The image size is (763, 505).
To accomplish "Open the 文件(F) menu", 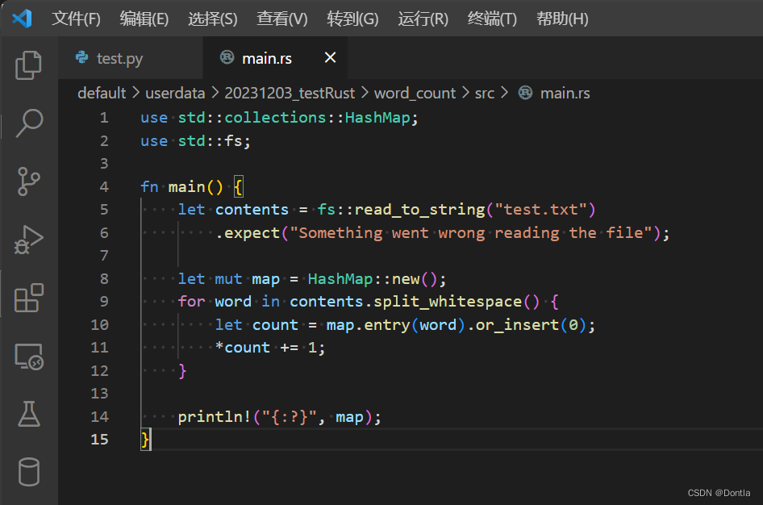I will (76, 19).
